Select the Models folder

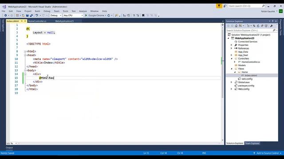pos(242,65)
